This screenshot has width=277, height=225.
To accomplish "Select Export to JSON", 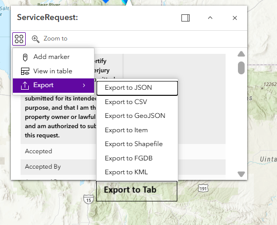I will click(137, 88).
